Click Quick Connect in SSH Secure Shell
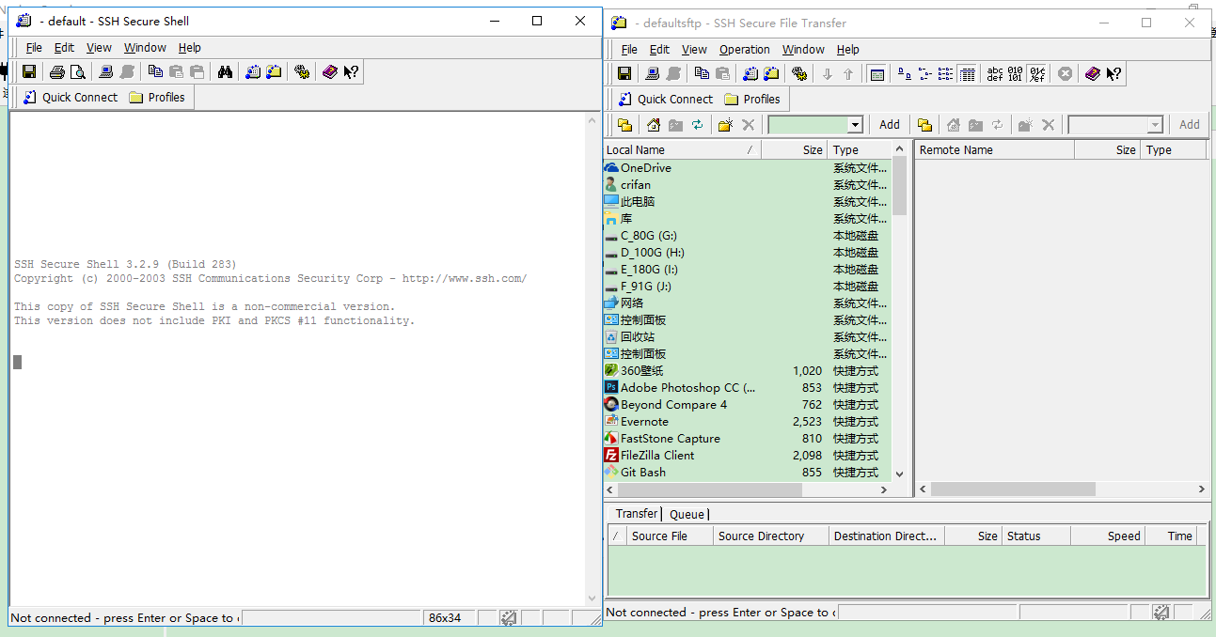Image resolution: width=1216 pixels, height=637 pixels. (70, 97)
